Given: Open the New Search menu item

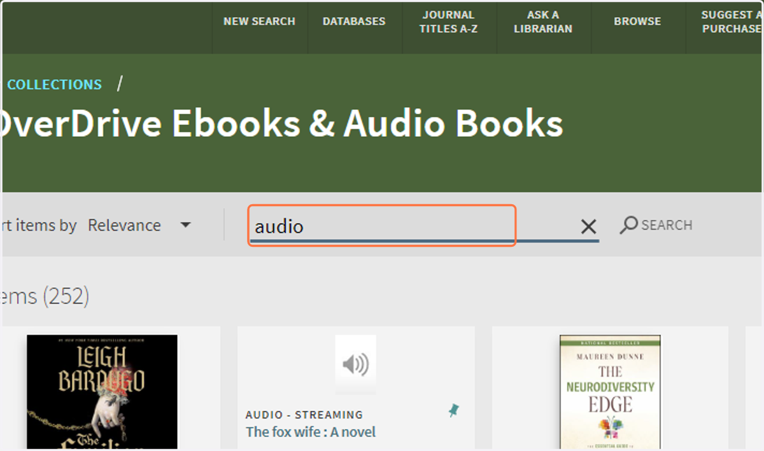Looking at the screenshot, I should (x=259, y=22).
